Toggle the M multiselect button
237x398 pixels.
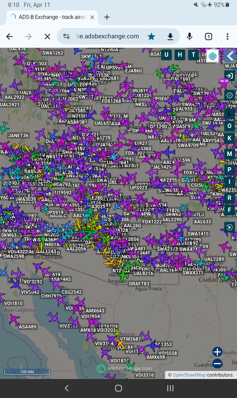point(229,154)
